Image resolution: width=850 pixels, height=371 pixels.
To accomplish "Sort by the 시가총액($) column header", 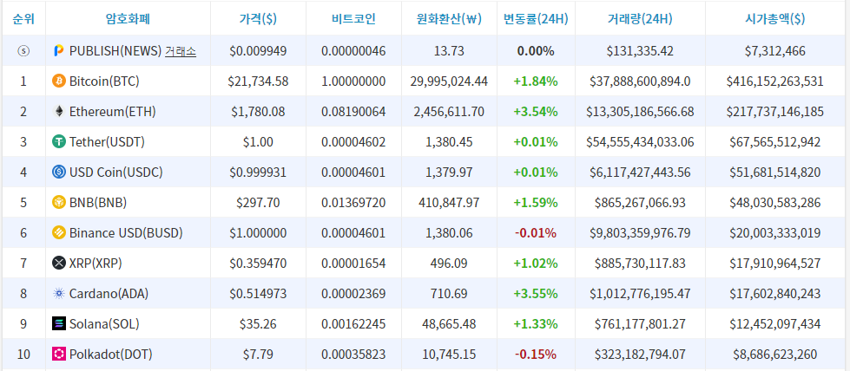I will point(775,18).
